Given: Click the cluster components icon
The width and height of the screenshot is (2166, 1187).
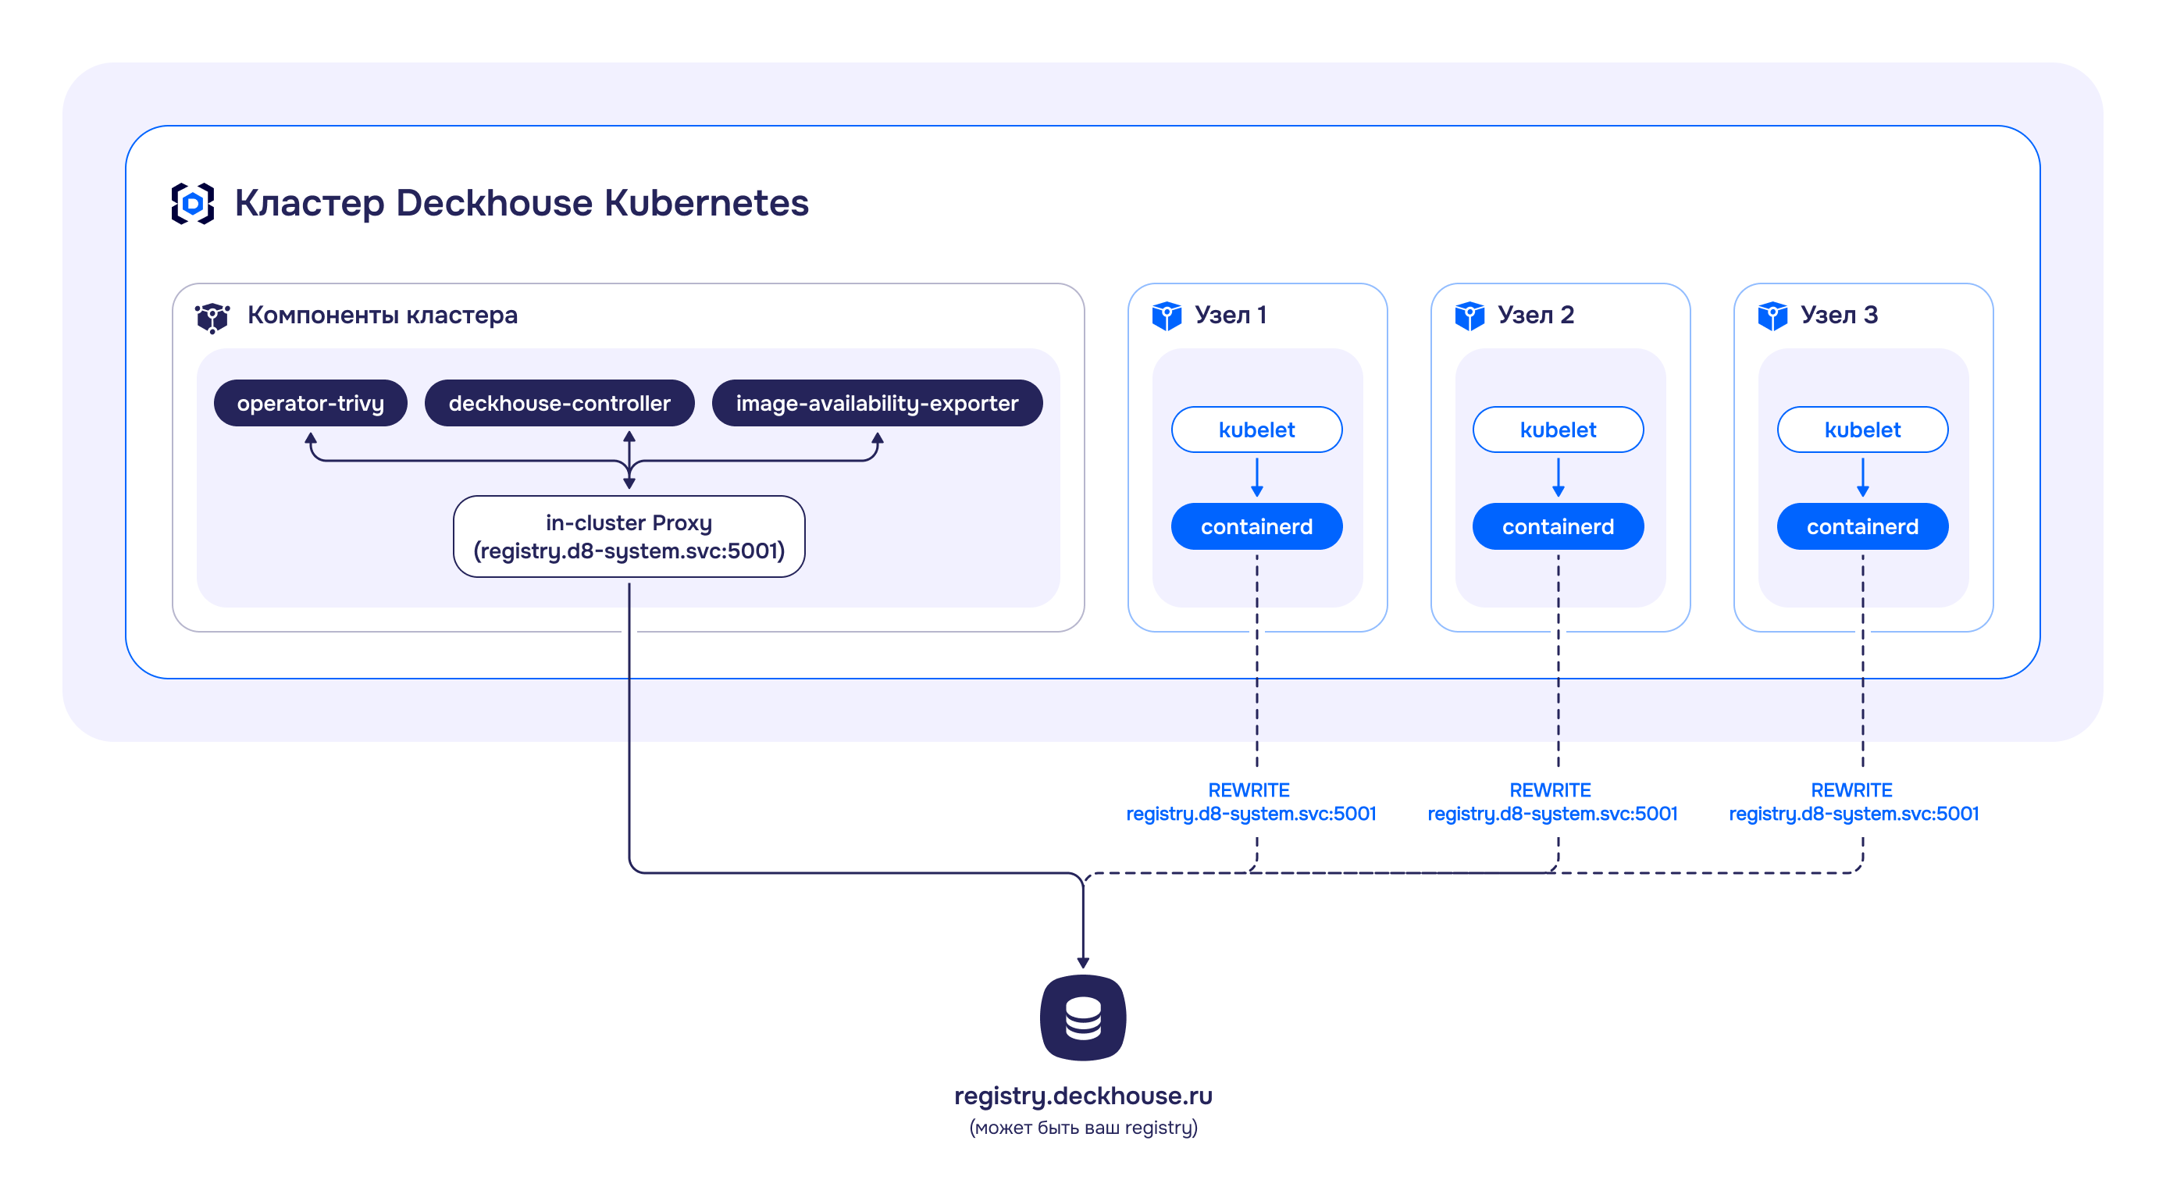Looking at the screenshot, I should pyautogui.click(x=212, y=317).
